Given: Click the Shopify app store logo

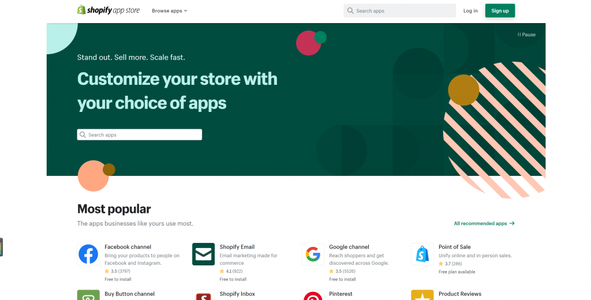Looking at the screenshot, I should (108, 10).
